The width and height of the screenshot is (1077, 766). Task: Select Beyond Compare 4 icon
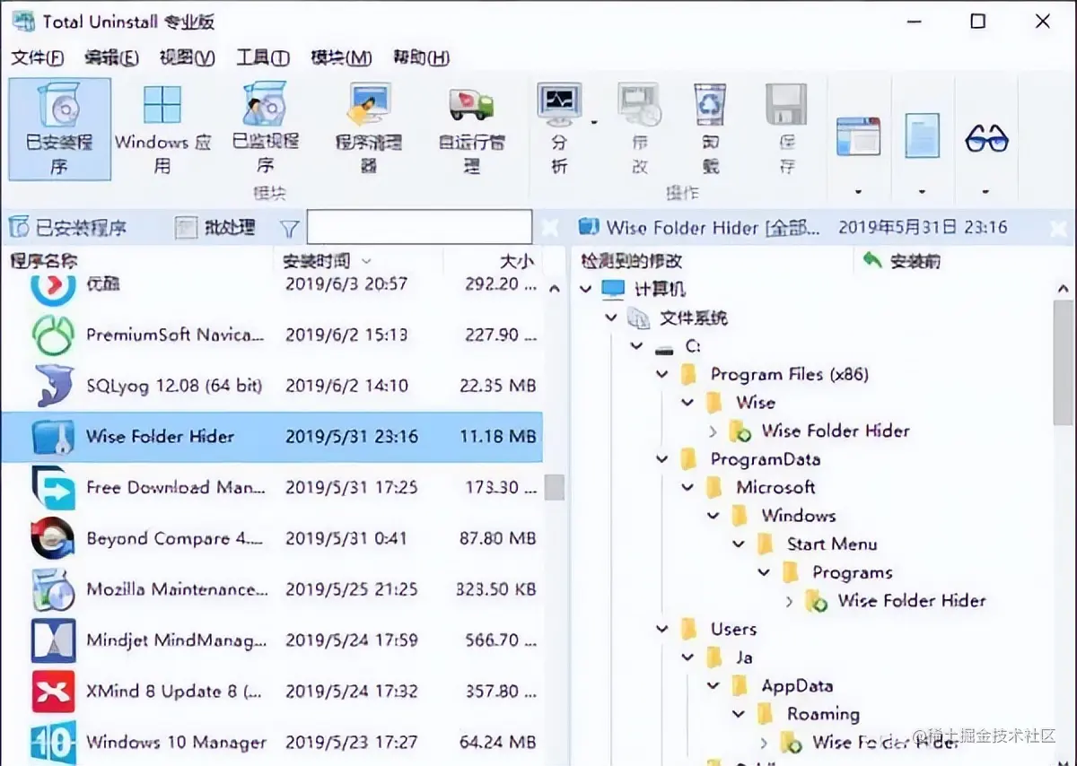52,539
